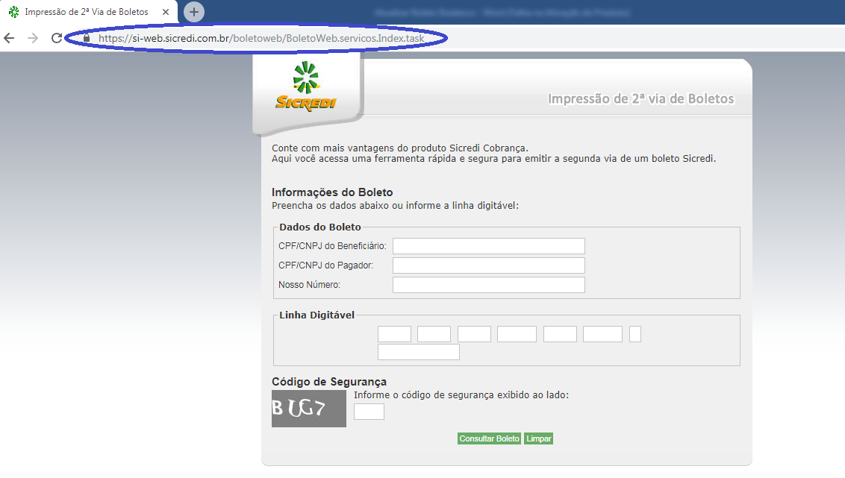845x478 pixels.
Task: Click the BUG7 captcha image
Action: tap(309, 409)
